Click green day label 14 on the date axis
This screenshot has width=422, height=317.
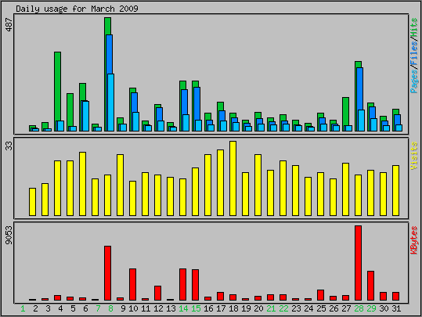[x=183, y=308]
